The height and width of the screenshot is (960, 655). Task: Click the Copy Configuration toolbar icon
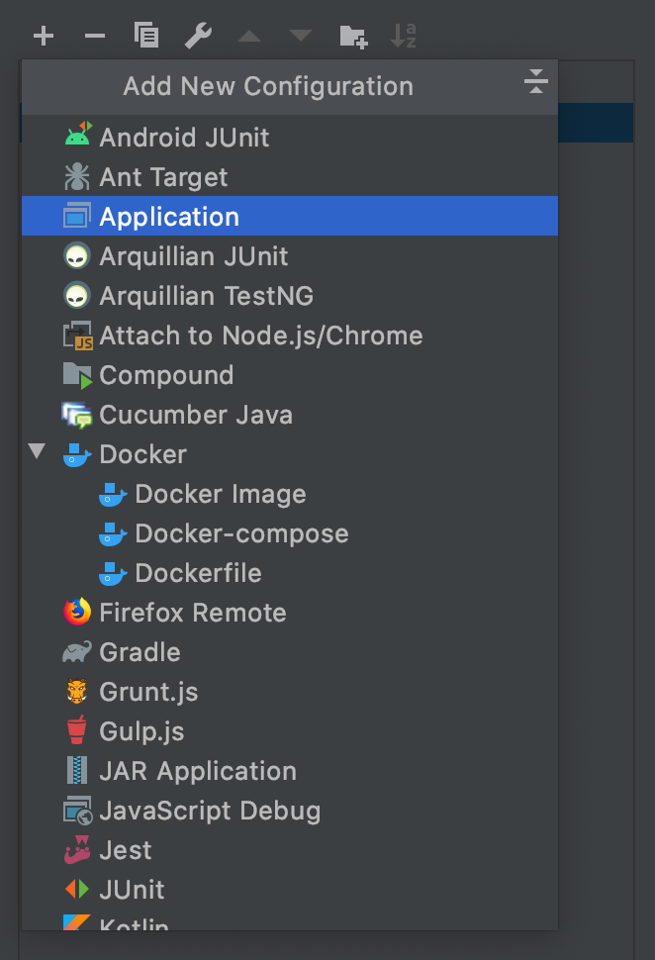click(146, 35)
